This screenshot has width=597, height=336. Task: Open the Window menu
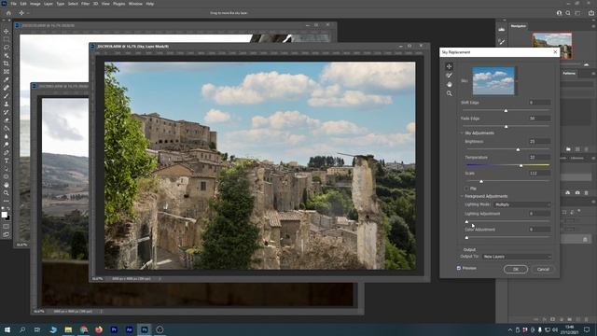click(x=135, y=4)
